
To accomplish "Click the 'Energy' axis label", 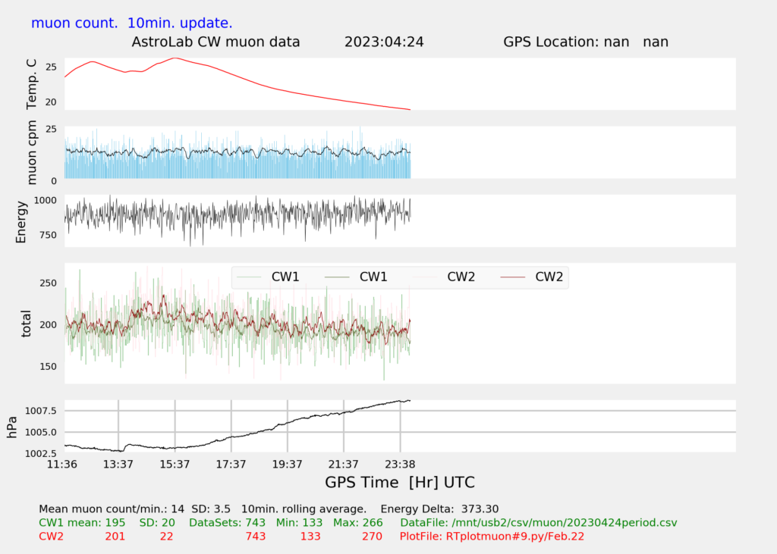I will coord(20,222).
